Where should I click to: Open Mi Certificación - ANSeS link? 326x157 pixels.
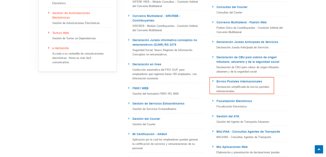150,134
